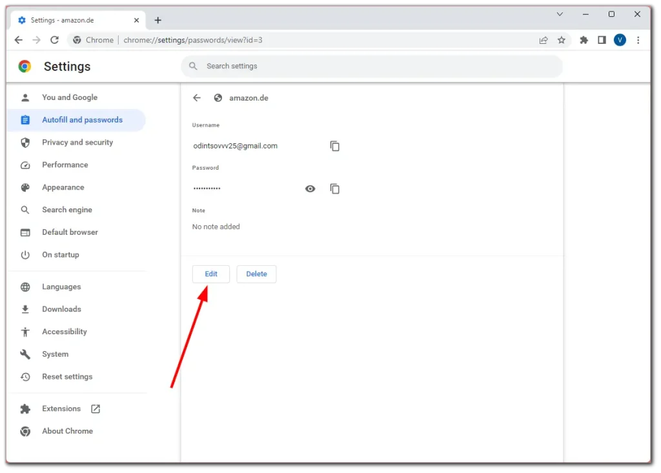Click the browser back arrow
The image size is (661, 473).
[x=19, y=40]
